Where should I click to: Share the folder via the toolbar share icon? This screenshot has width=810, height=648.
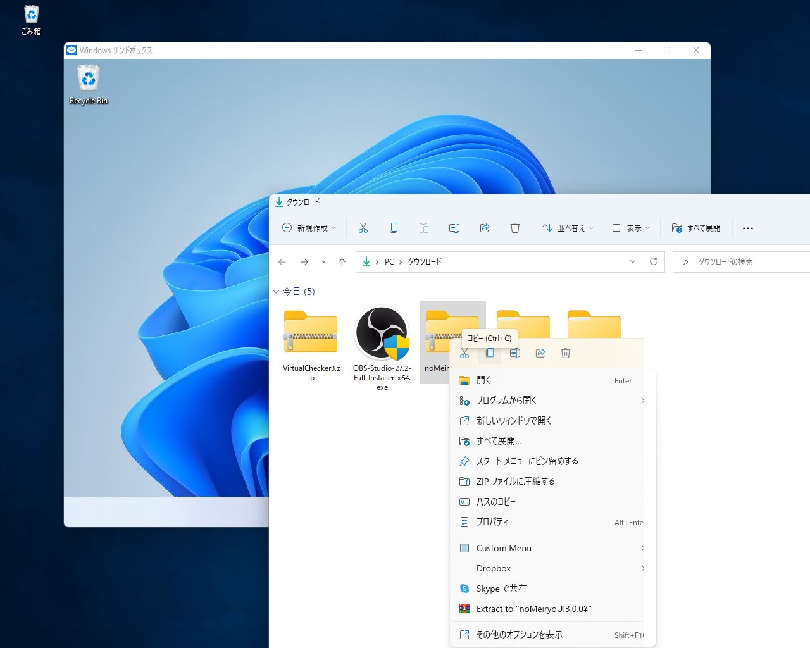[485, 228]
